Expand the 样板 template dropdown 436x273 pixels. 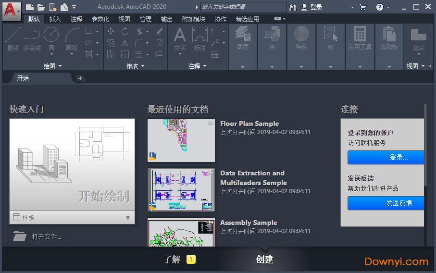point(128,218)
